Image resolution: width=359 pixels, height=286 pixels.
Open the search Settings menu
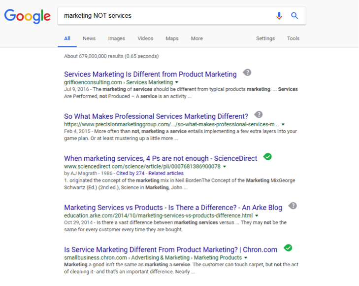tap(265, 38)
